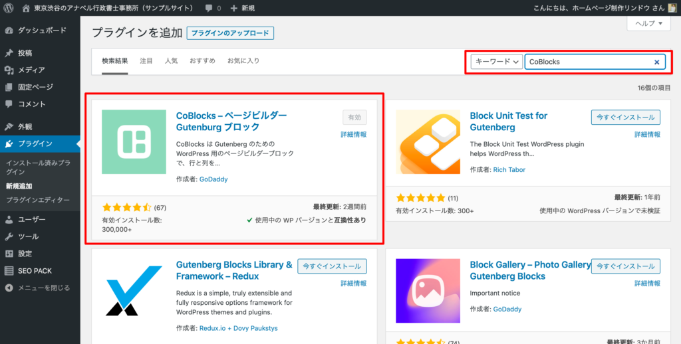Switch to the 人気 tab
681x344 pixels.
coord(171,60)
